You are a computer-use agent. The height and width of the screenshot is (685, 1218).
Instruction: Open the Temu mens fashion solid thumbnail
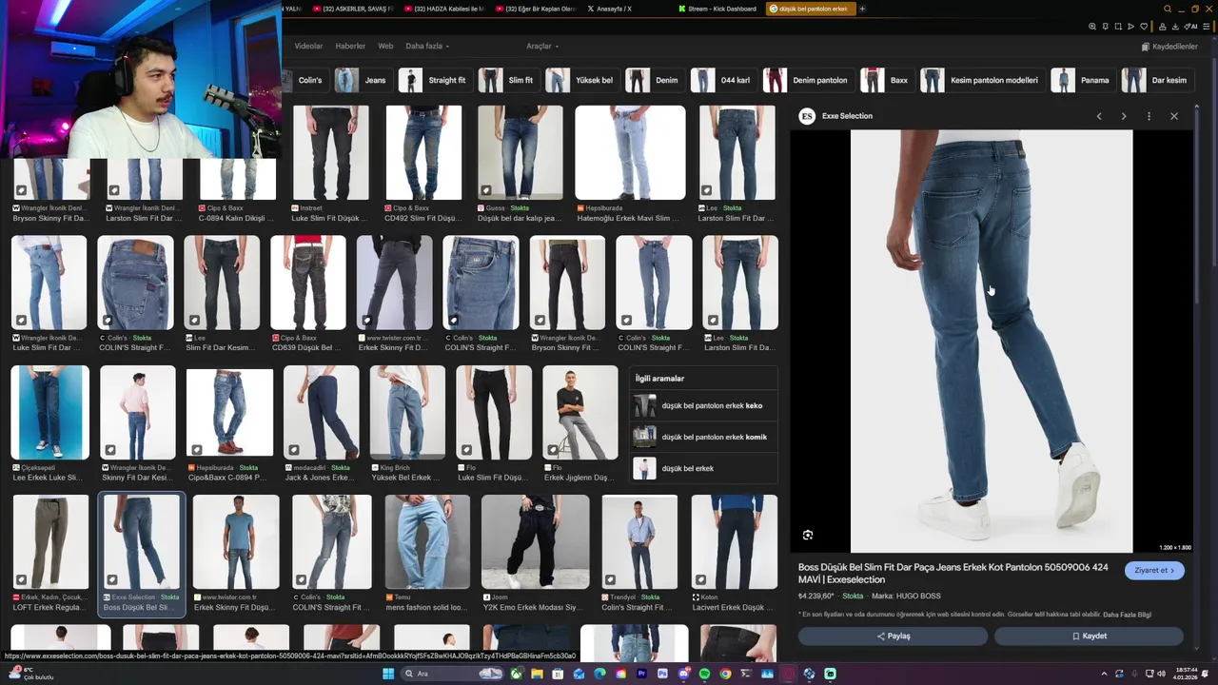(x=427, y=542)
